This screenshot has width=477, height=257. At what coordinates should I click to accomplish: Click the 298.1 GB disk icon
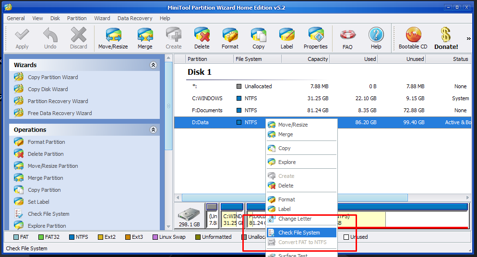tap(189, 217)
